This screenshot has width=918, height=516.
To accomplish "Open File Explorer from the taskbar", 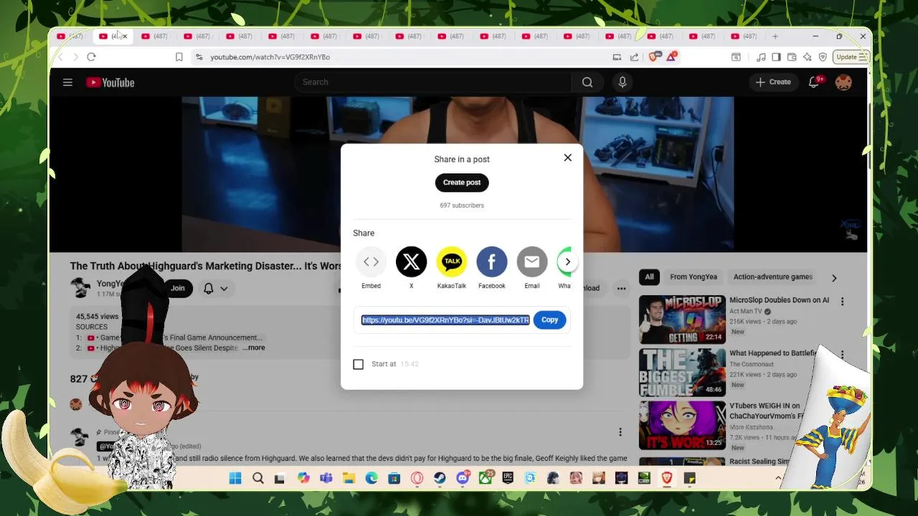I will click(349, 478).
